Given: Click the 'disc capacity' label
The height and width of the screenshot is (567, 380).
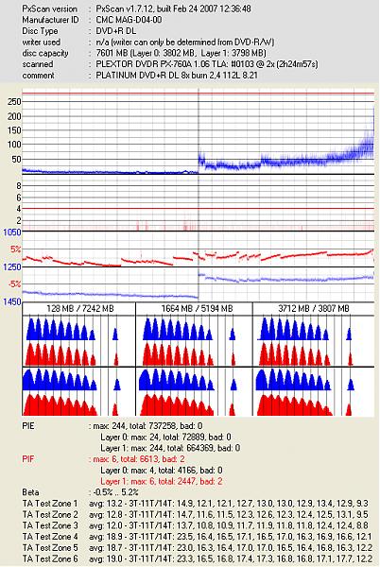Looking at the screenshot, I should pyautogui.click(x=45, y=54).
